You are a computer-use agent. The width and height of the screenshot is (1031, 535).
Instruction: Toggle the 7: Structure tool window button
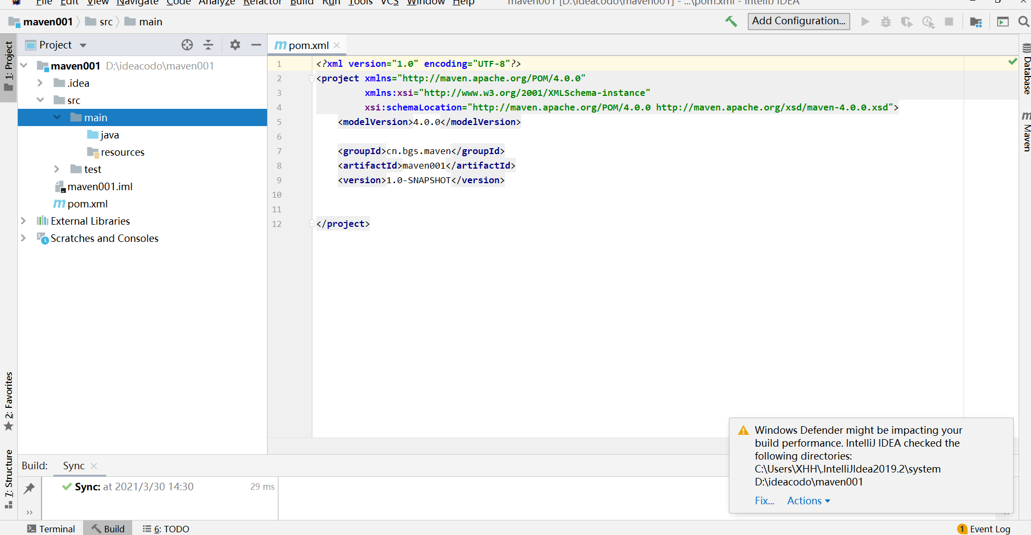click(9, 479)
